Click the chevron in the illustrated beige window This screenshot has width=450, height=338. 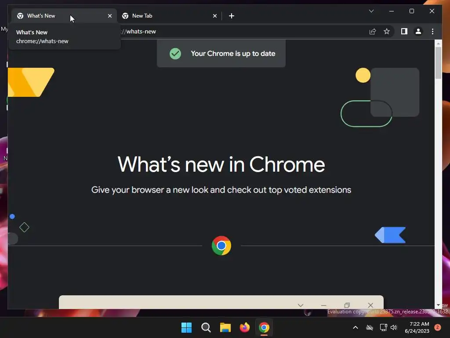click(301, 305)
